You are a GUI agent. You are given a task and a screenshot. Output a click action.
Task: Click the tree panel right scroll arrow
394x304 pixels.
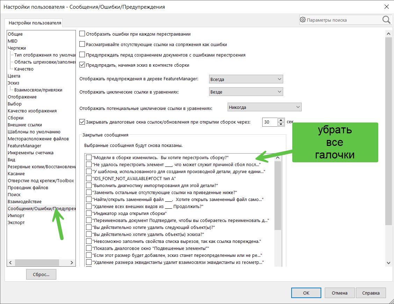point(72,262)
